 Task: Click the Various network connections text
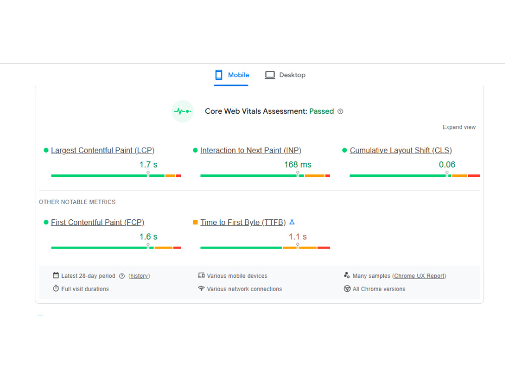[244, 289]
